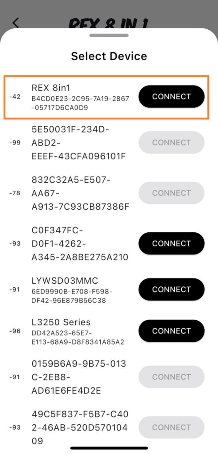218x454 pixels.
Task: Connect to device C0F347FC-D0F1
Action: point(172,243)
